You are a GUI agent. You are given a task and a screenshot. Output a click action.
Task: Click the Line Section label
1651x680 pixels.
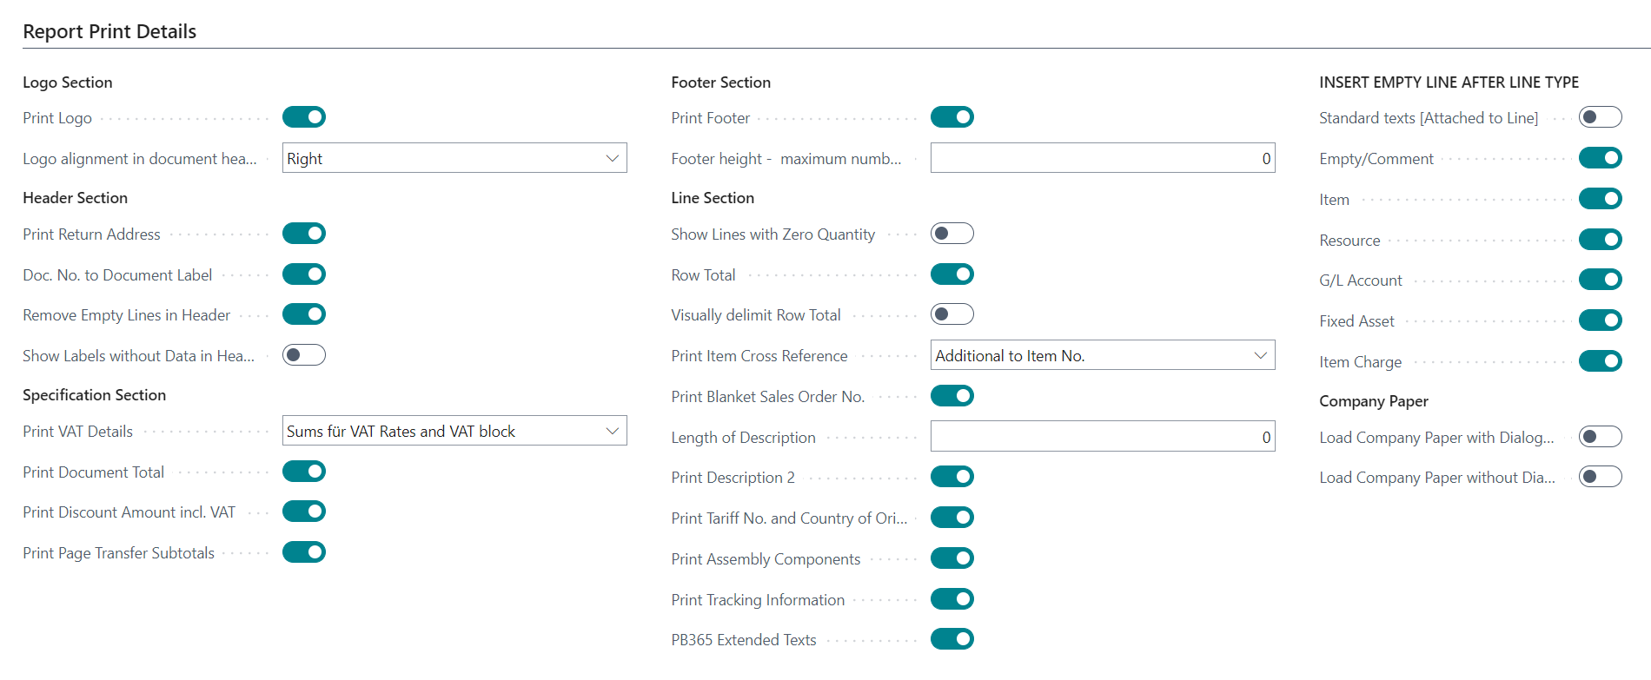click(x=713, y=198)
